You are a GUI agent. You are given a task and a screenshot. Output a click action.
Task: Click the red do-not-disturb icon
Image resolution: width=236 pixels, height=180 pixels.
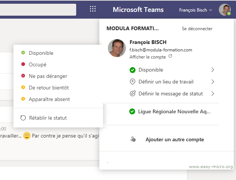pos(23,76)
